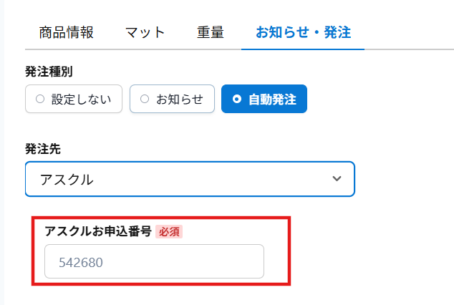This screenshot has height=305, width=454.
Task: Click the アスクルお申込番号 field label
Action: pos(97,231)
